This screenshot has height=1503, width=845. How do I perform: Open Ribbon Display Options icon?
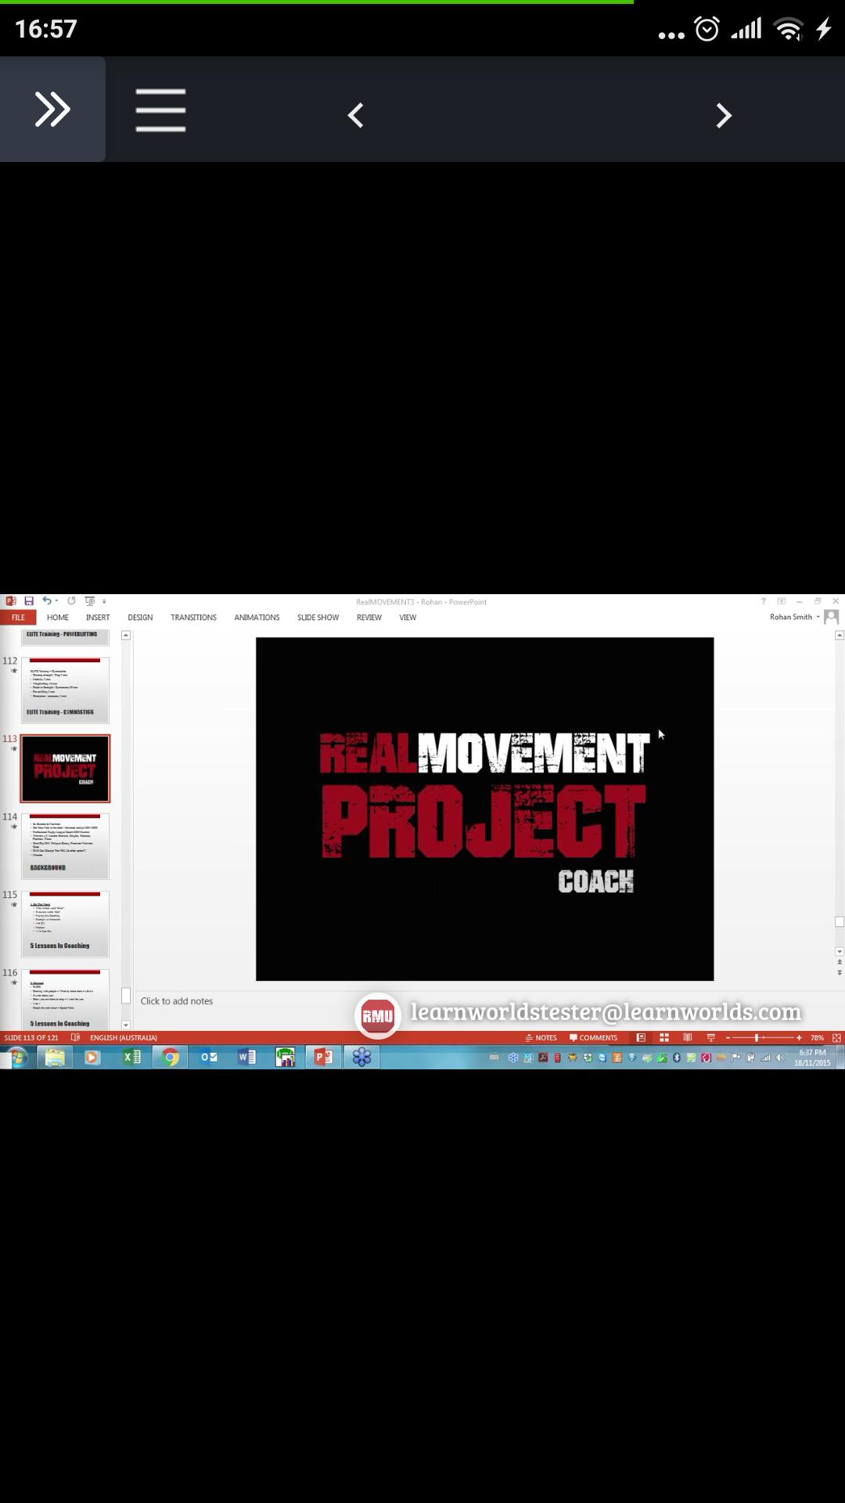781,601
